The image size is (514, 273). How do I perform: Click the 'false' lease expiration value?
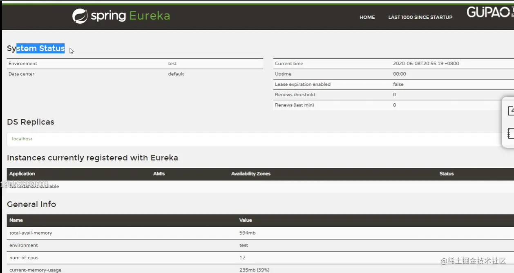click(x=398, y=84)
